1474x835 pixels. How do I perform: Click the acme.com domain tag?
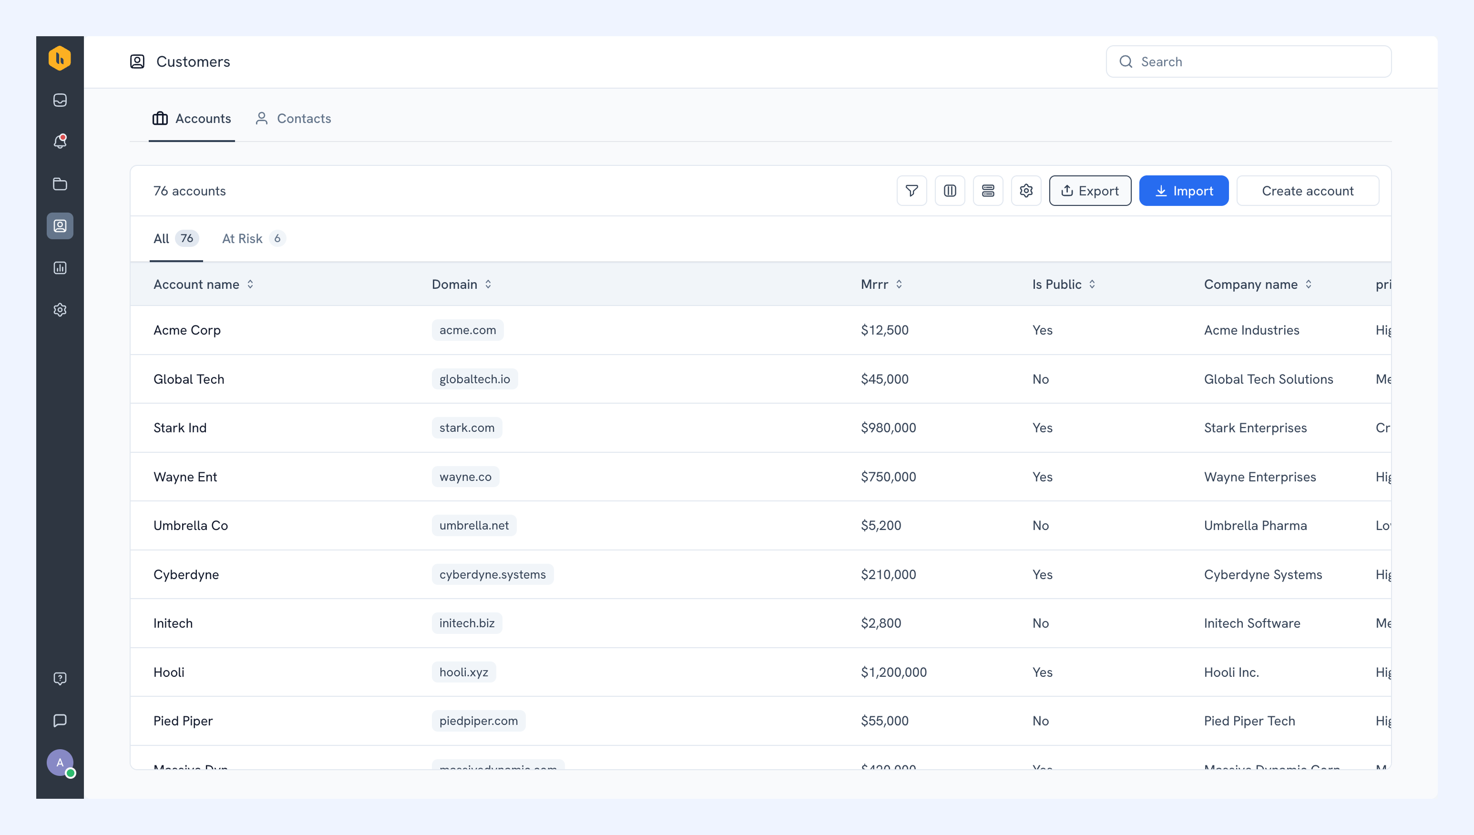pyautogui.click(x=468, y=330)
